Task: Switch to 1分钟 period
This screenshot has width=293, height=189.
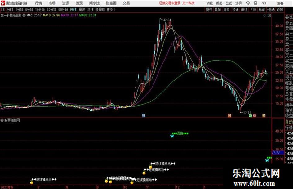Action: [19, 10]
